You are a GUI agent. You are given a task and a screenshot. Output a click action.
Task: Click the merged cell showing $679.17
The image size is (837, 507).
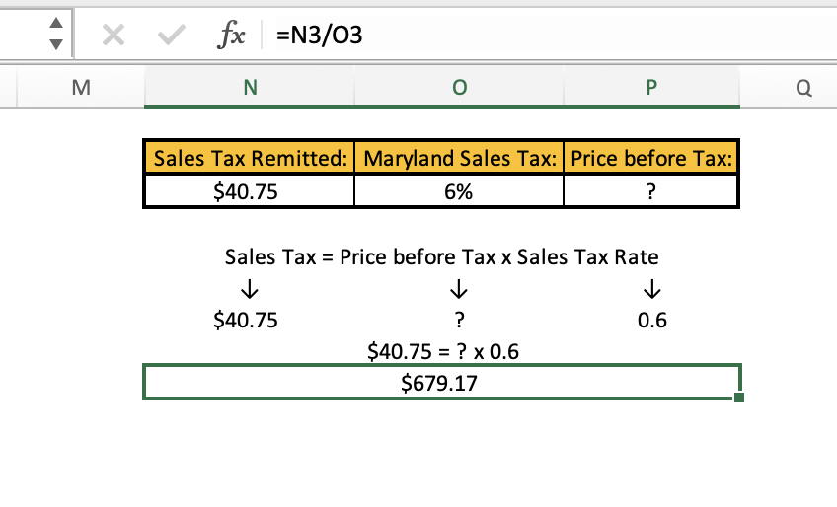[x=440, y=383]
